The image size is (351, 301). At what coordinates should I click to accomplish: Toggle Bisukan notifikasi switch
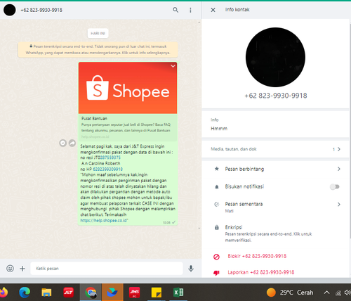pos(335,187)
